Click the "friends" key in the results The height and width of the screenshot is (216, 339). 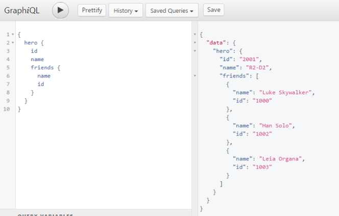[x=234, y=76]
